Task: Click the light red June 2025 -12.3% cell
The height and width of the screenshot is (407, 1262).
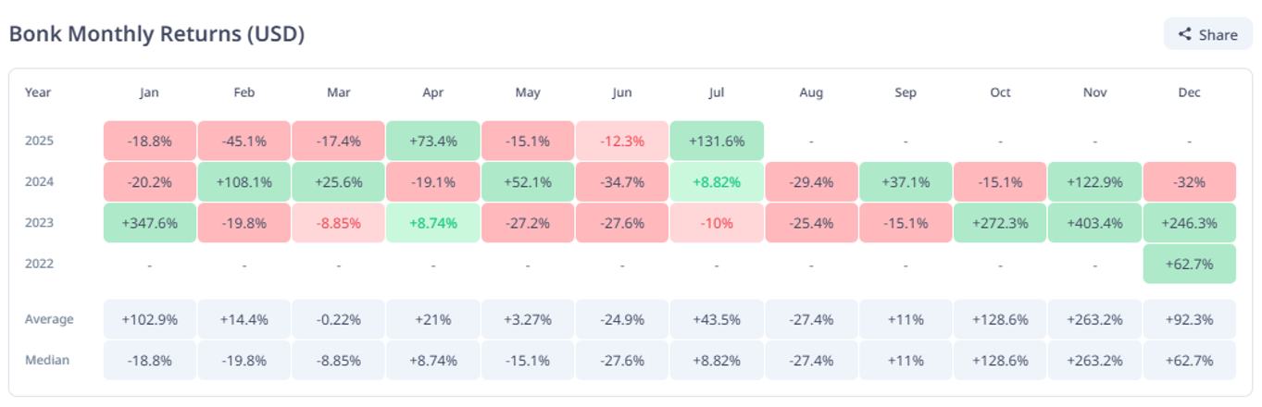Action: [622, 142]
